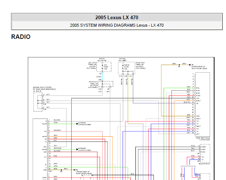Click top-right "UNDER REAR OF RIGHT FRONT SEAT" note
Viewport: 226px width, 180px height.
[199, 67]
